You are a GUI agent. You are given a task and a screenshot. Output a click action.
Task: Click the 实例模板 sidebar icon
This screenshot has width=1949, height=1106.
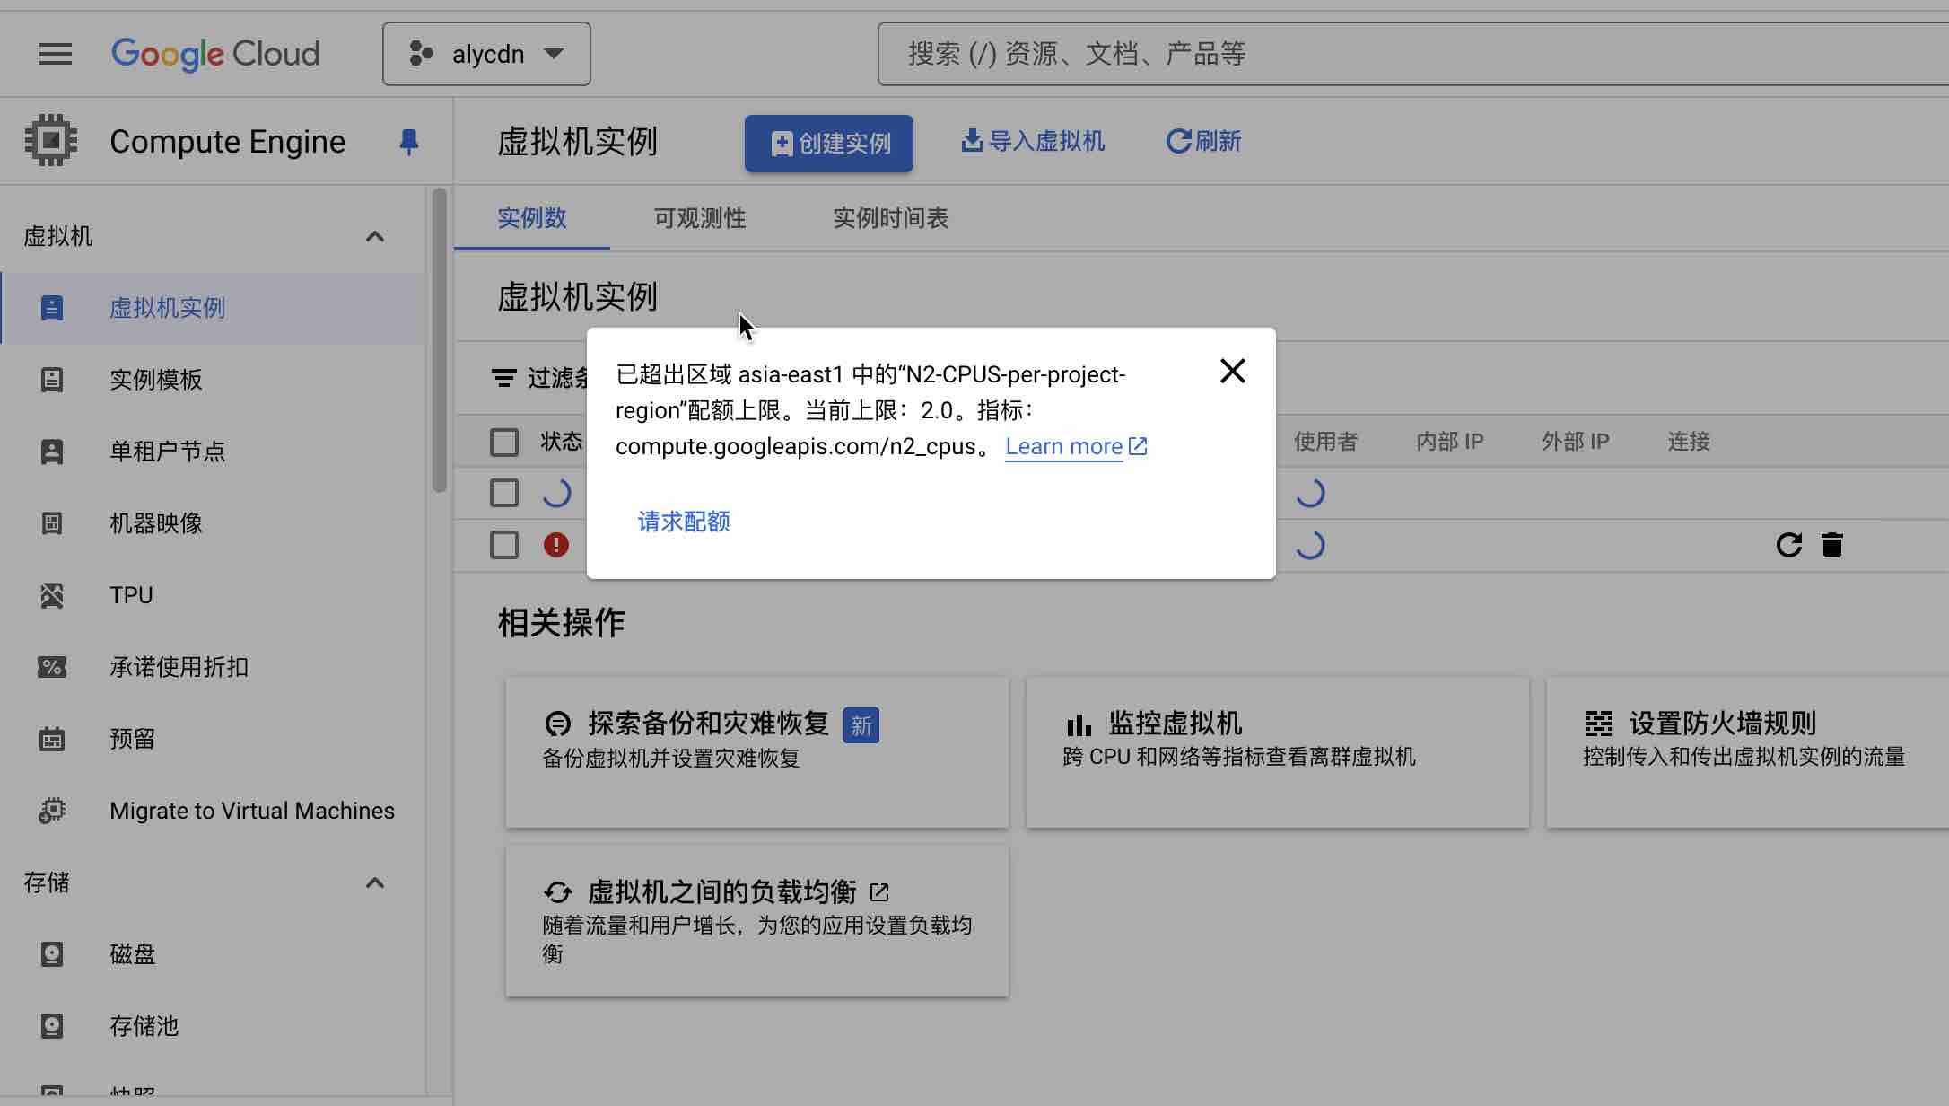pos(52,380)
